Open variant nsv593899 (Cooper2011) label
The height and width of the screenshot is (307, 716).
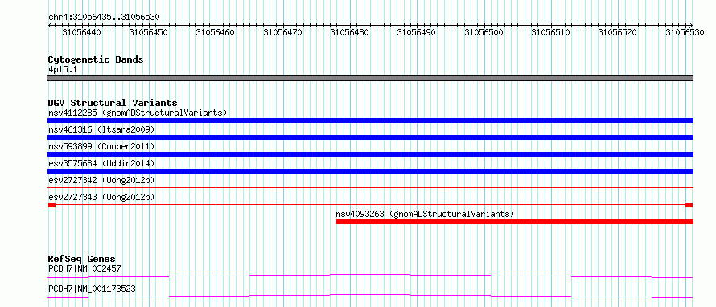(102, 146)
